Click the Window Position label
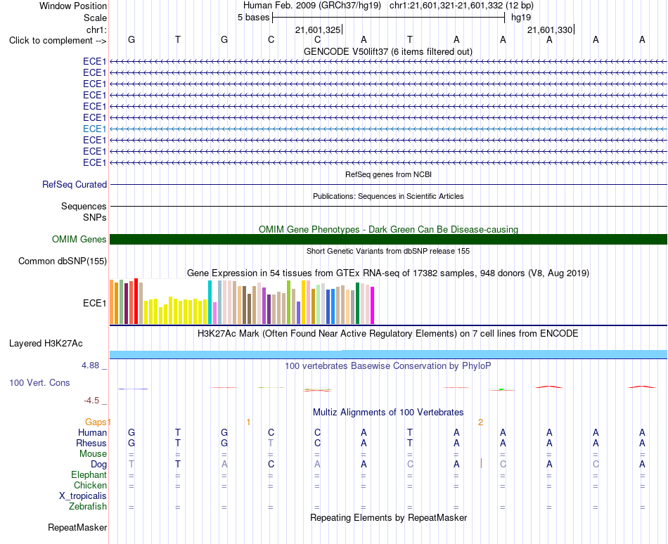The image size is (668, 544). pos(73,6)
